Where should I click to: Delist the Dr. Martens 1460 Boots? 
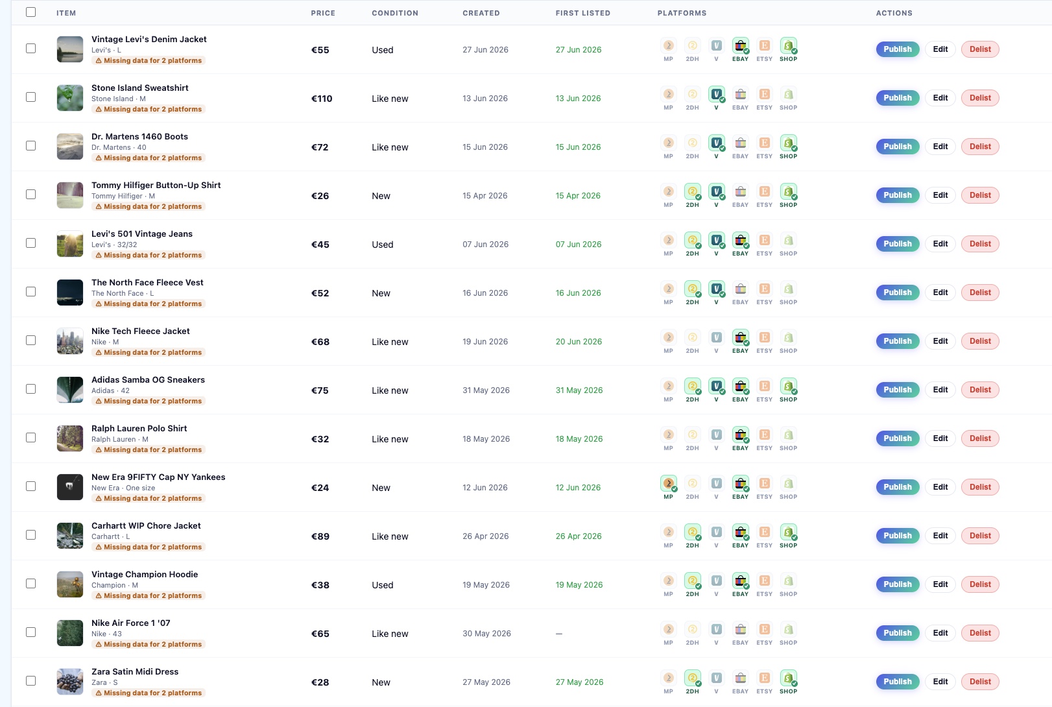pos(980,147)
